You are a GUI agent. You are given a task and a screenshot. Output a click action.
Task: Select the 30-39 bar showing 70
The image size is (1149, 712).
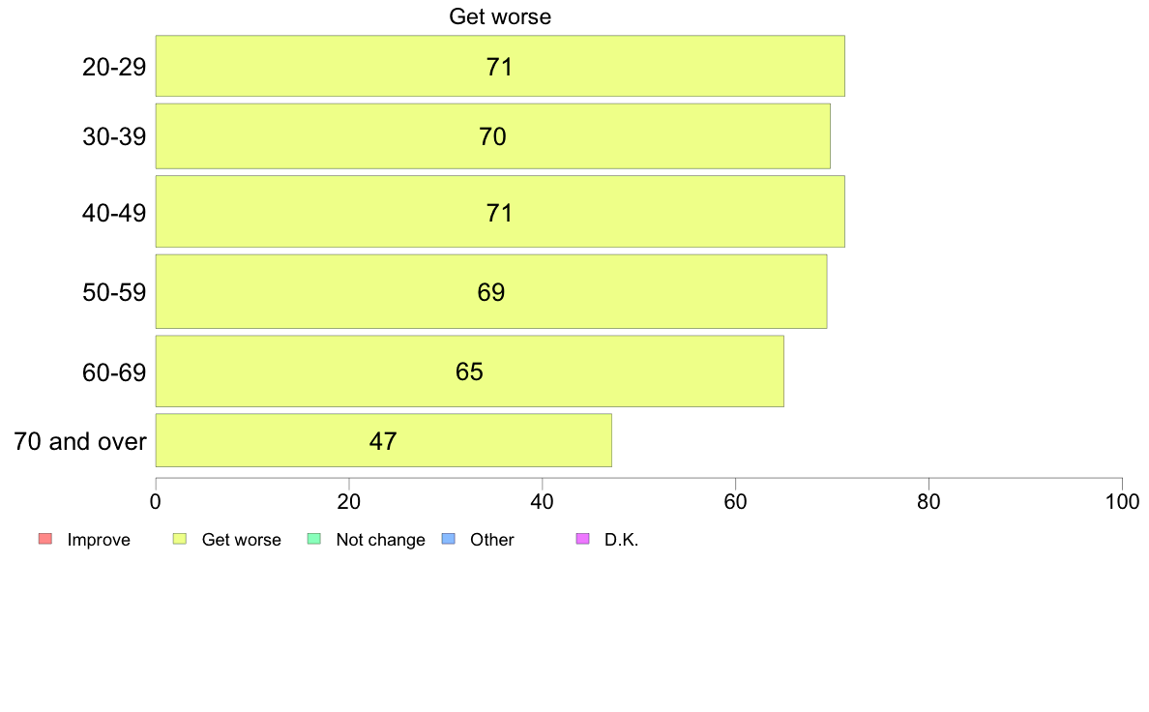click(x=492, y=136)
